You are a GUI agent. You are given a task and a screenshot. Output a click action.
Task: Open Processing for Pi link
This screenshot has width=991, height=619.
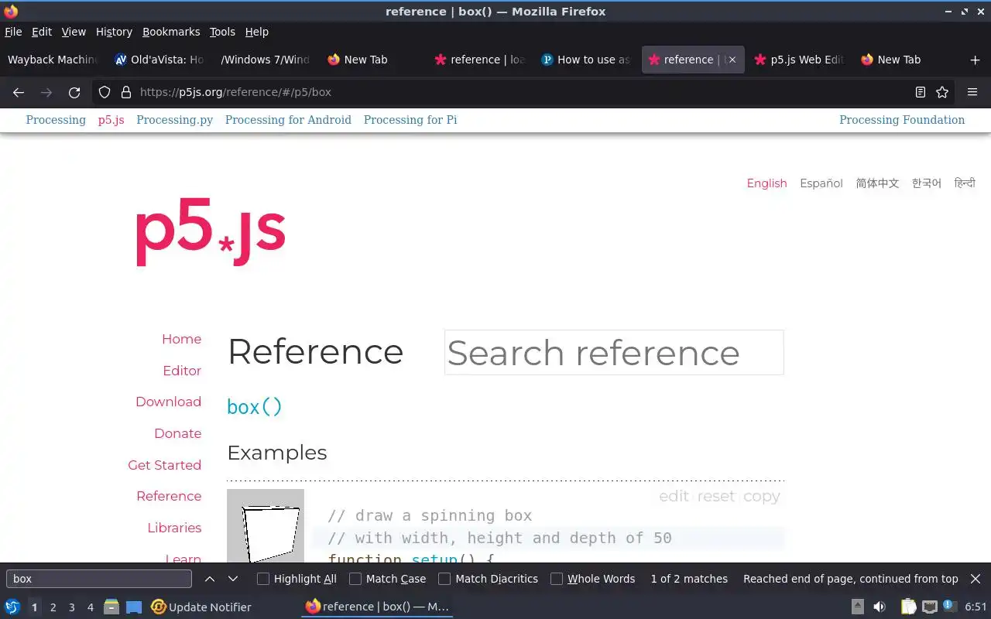pyautogui.click(x=410, y=120)
